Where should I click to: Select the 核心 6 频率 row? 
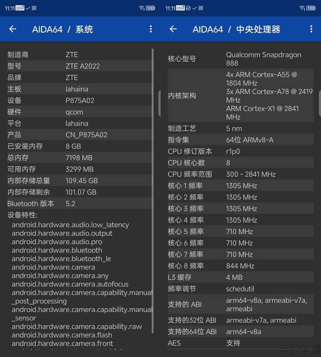click(x=241, y=243)
